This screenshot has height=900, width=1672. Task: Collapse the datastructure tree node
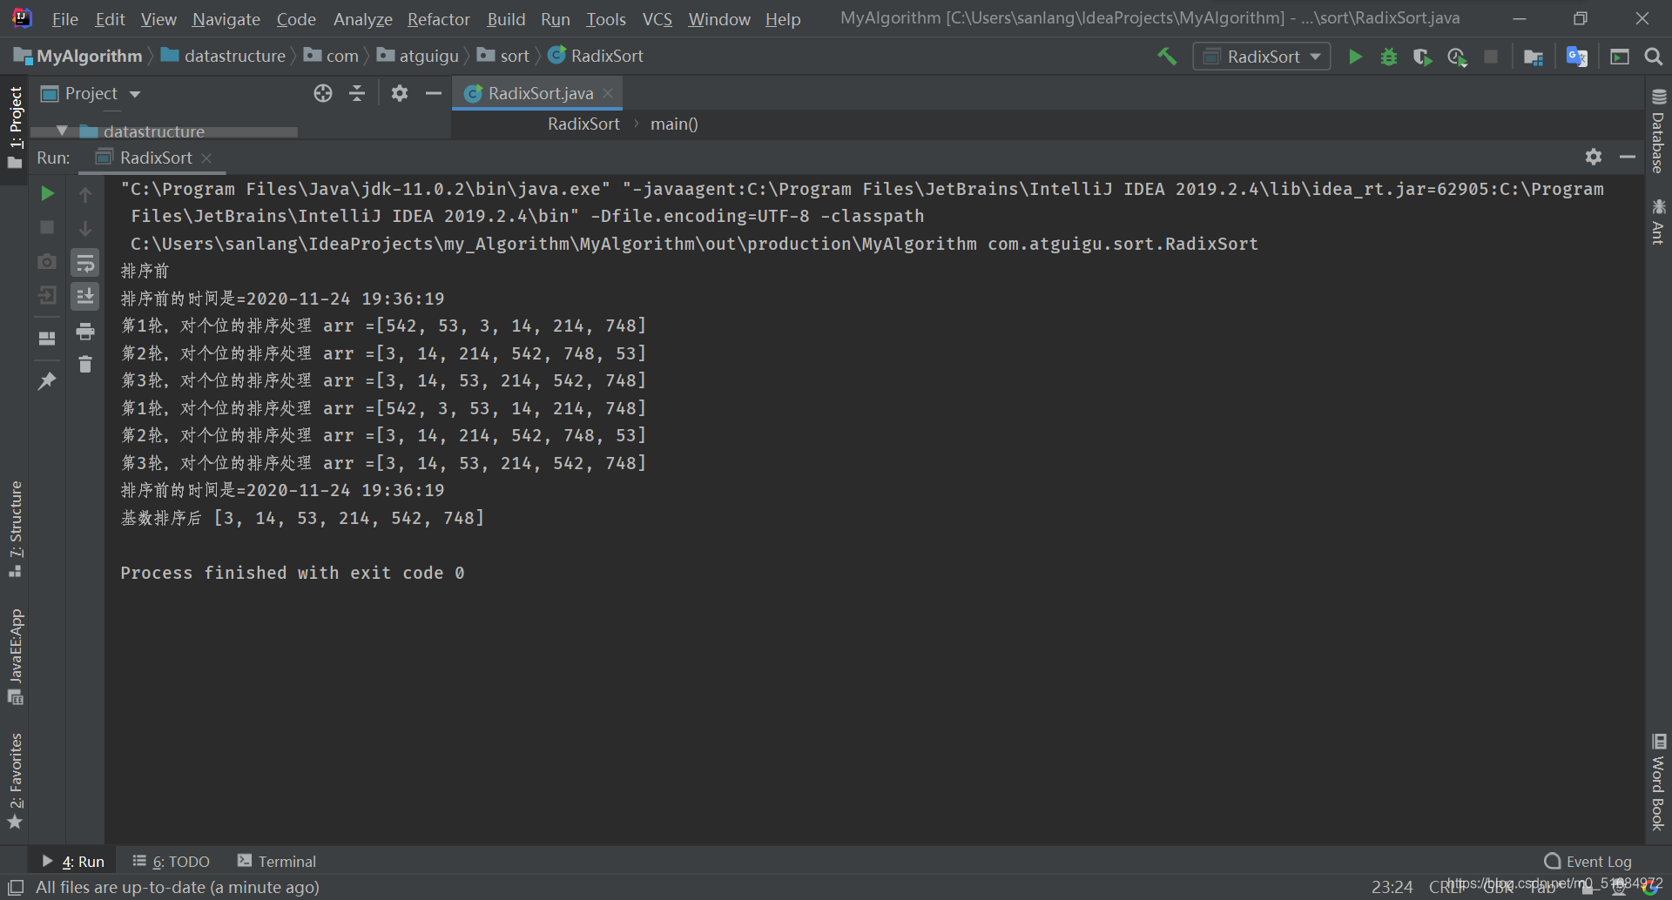click(62, 131)
